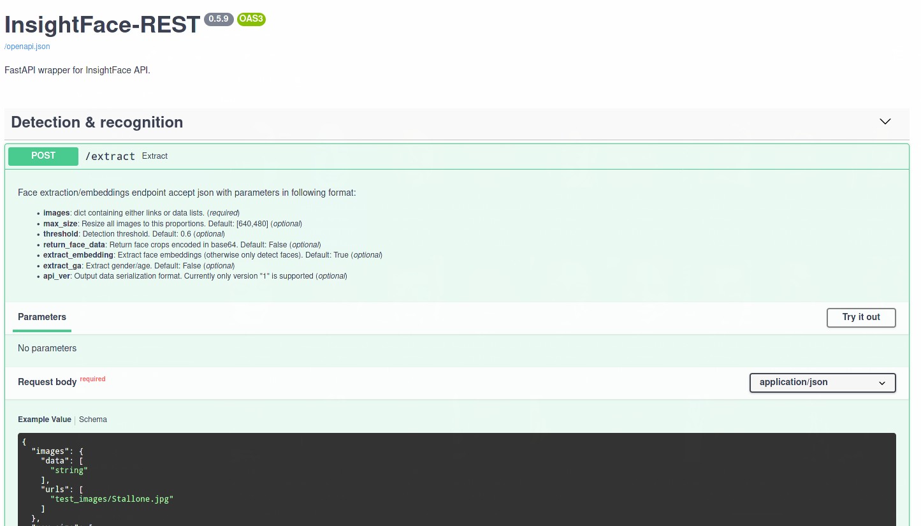Click the "string" value in example JSON
This screenshot has height=526, width=921.
tap(69, 470)
